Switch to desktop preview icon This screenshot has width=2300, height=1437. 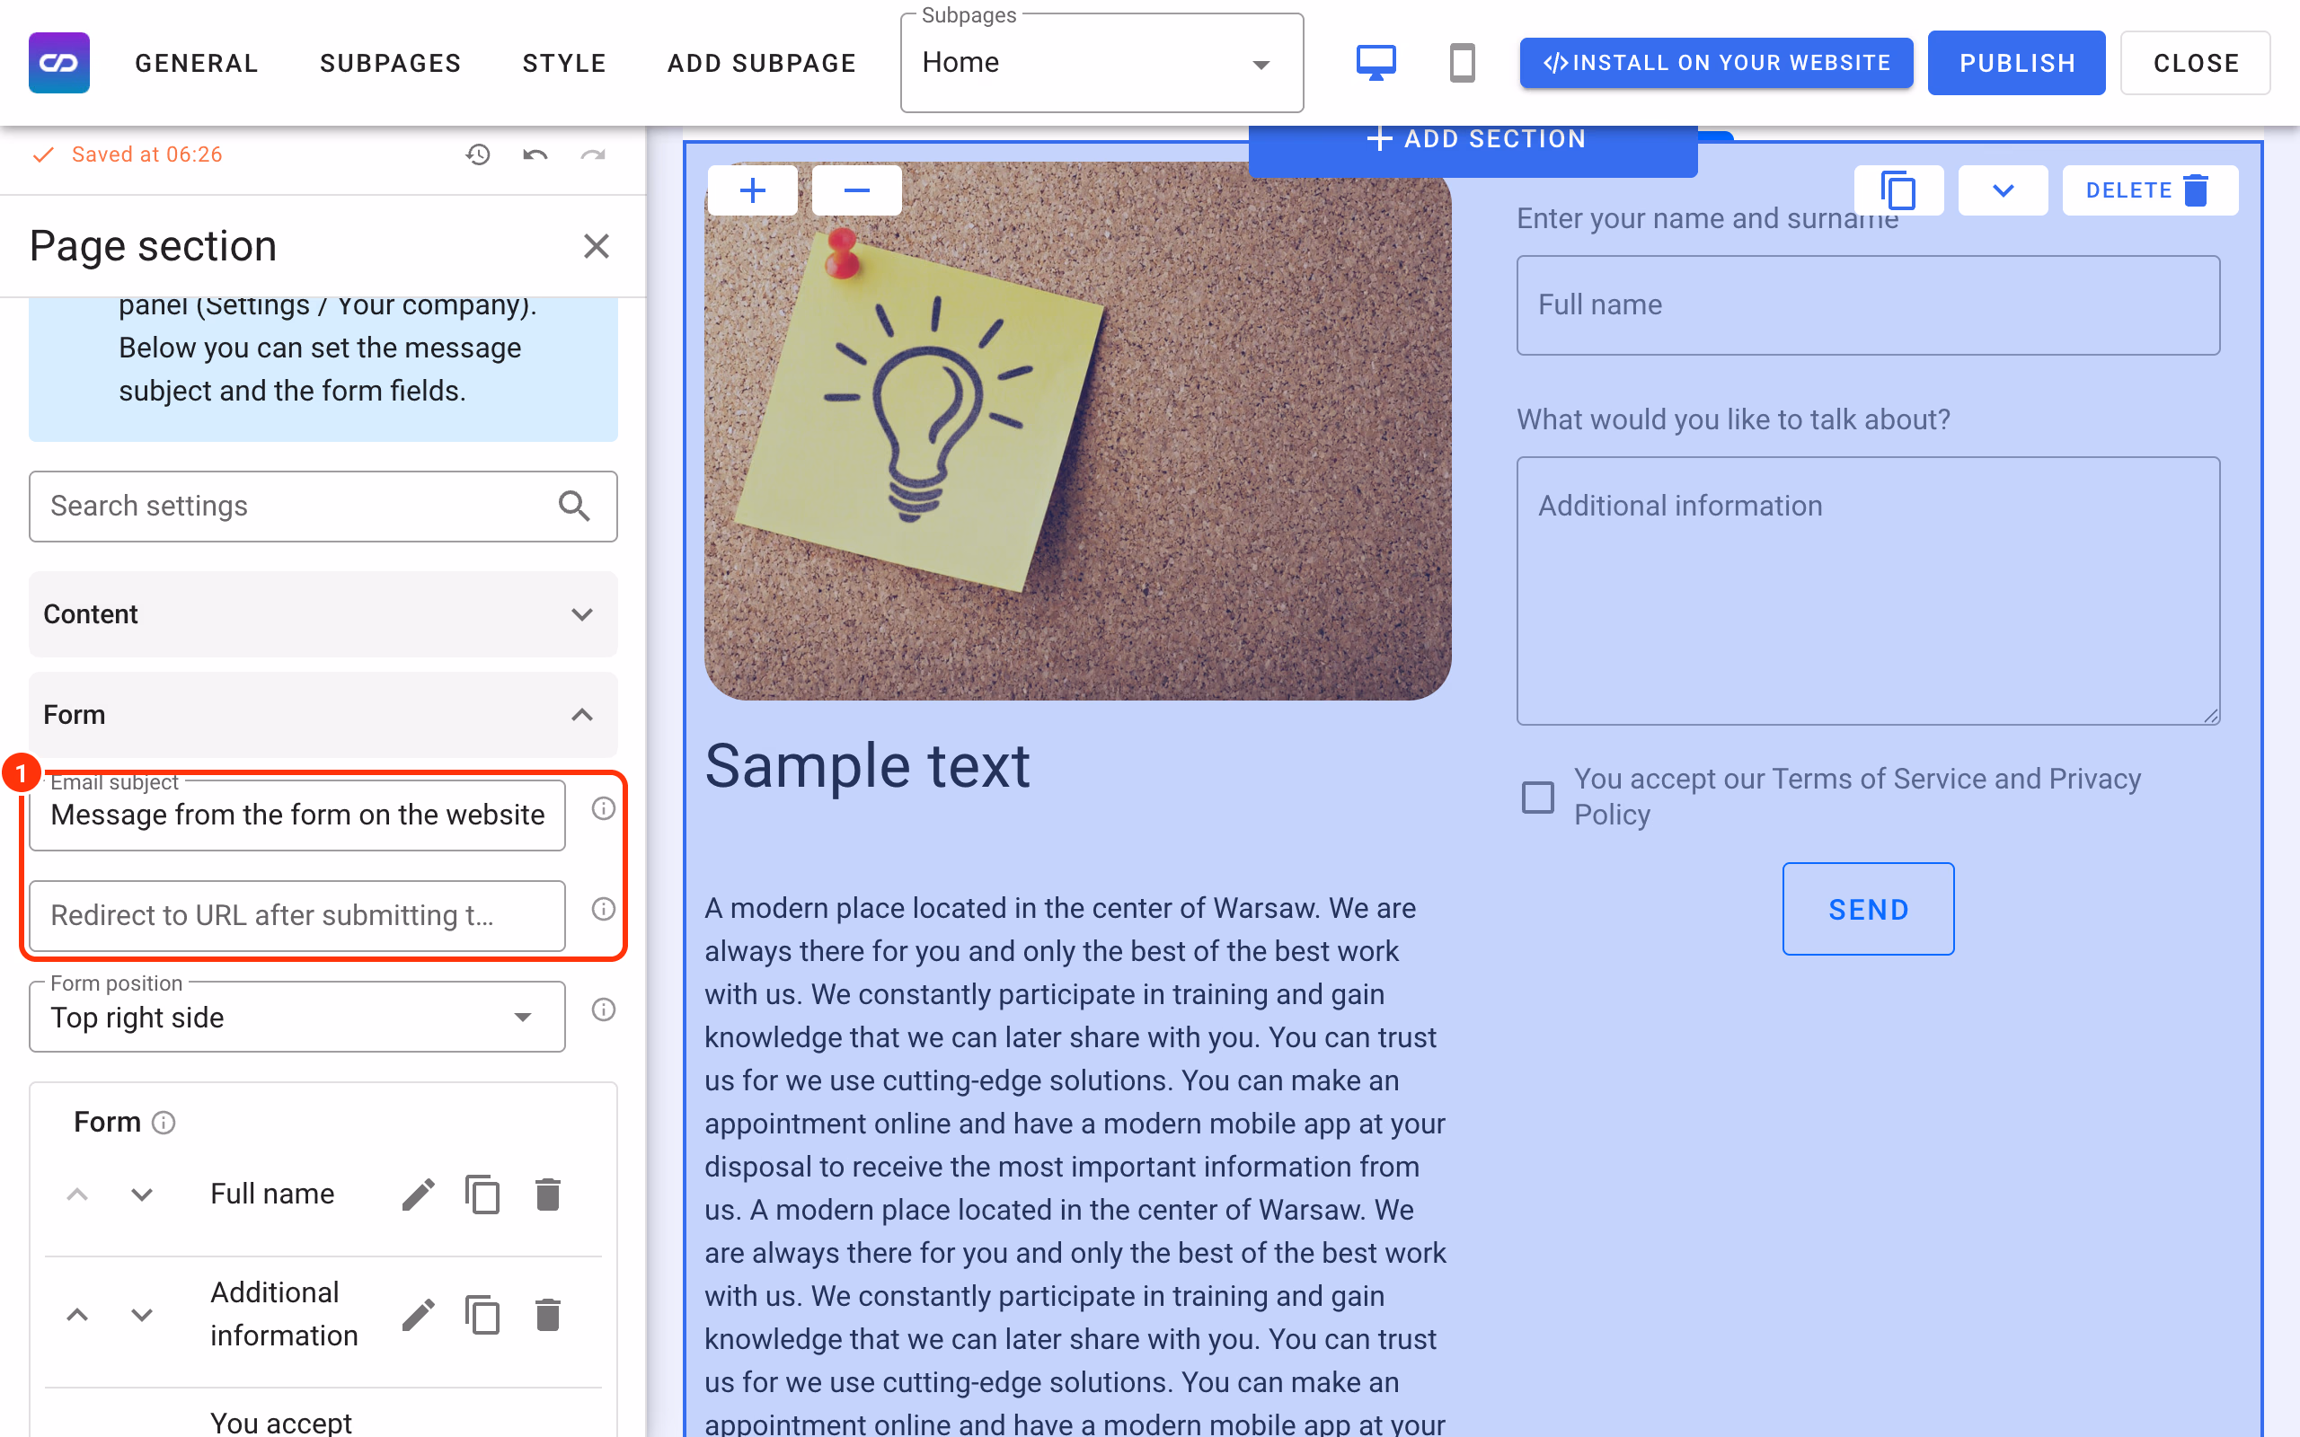1376,63
